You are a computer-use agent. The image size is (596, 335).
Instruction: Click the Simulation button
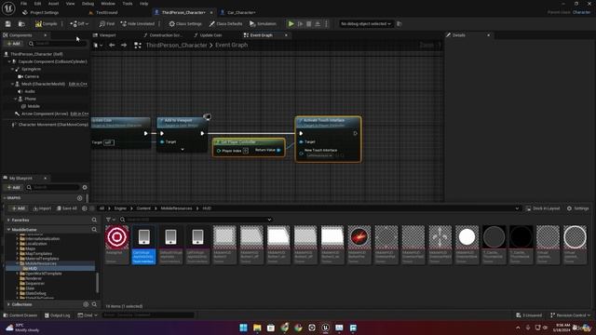click(x=263, y=24)
